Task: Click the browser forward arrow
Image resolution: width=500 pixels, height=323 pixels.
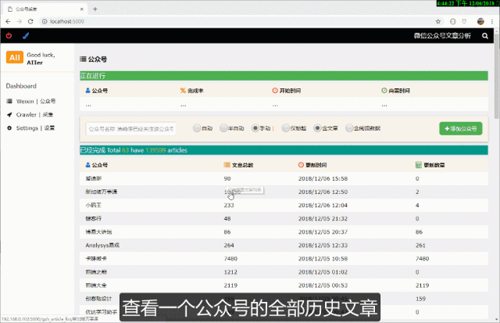Action: pyautogui.click(x=20, y=21)
